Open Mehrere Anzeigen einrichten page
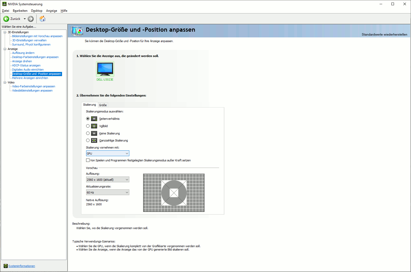 coord(30,78)
